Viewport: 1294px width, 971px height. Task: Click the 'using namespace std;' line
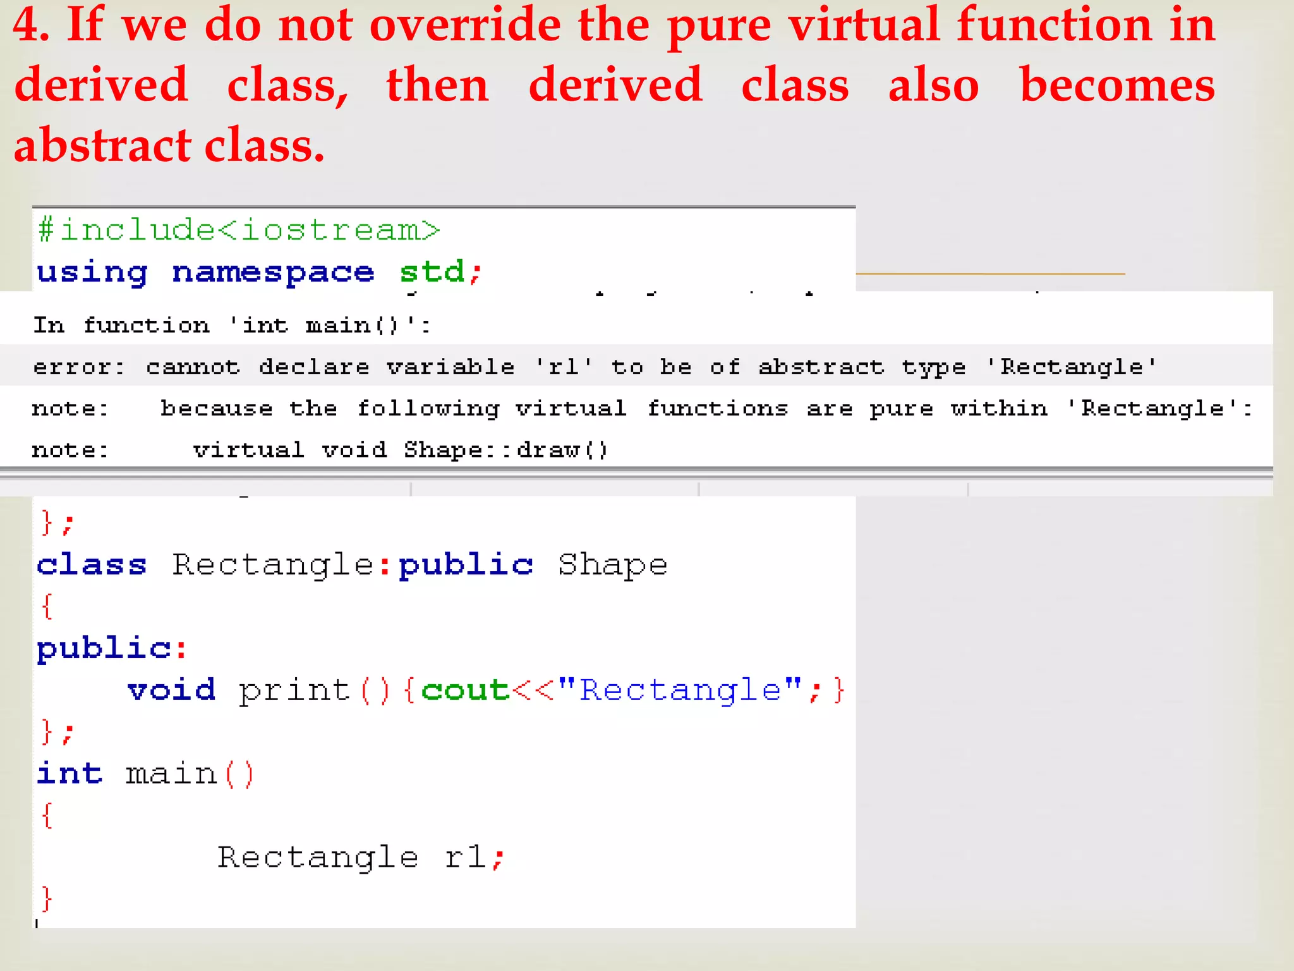click(259, 272)
